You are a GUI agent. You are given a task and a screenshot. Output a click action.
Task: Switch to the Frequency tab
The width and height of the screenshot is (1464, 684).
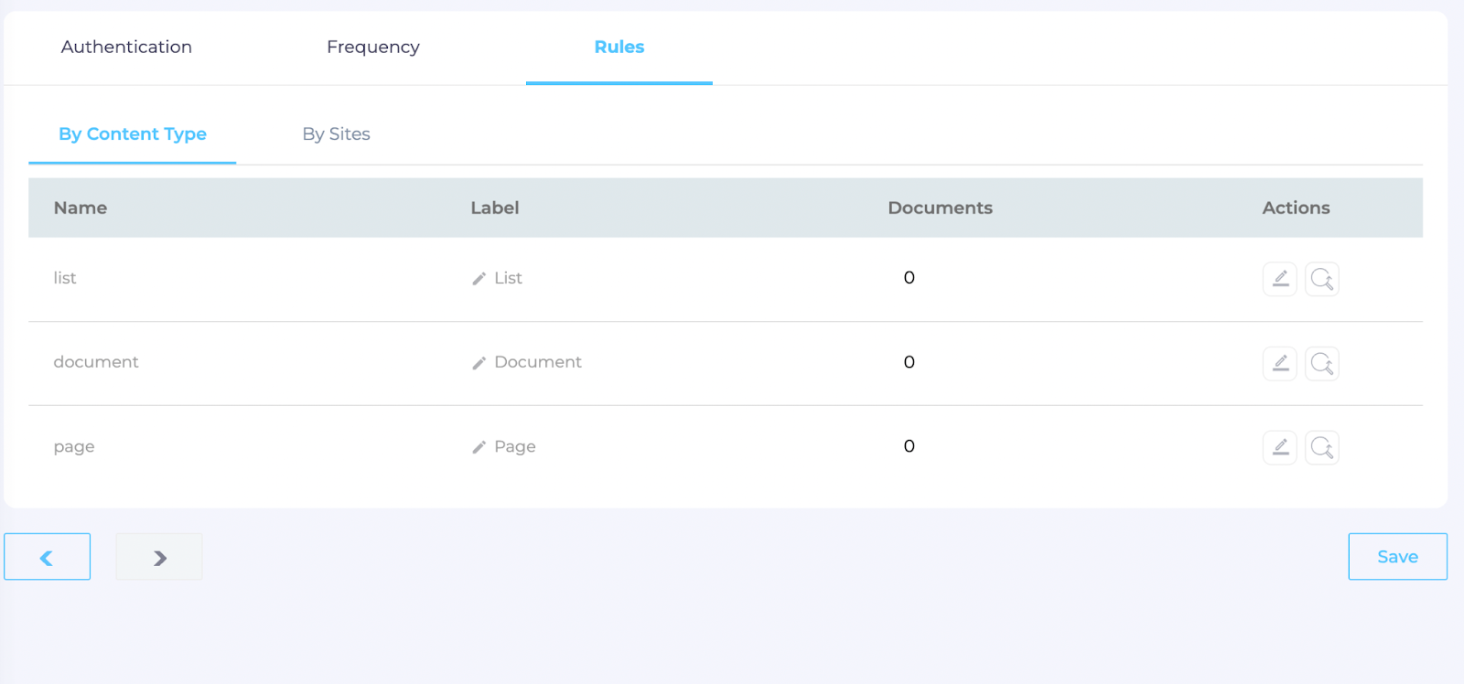click(372, 47)
